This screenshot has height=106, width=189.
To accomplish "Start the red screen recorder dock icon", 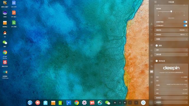I will (92, 103).
